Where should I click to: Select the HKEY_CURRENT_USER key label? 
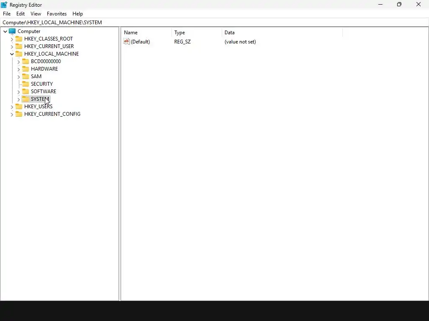point(49,46)
